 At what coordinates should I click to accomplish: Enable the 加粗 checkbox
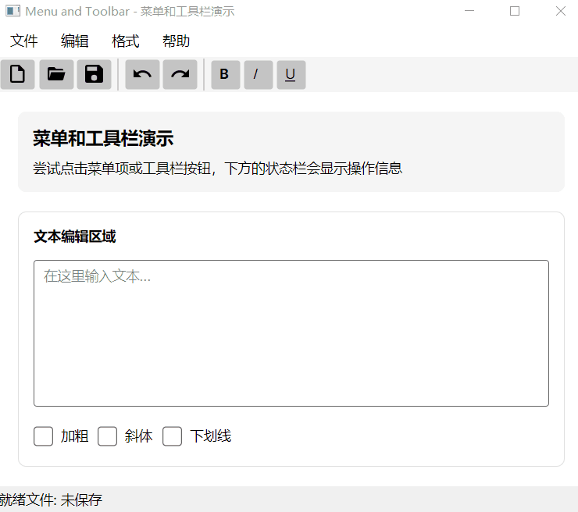click(44, 436)
